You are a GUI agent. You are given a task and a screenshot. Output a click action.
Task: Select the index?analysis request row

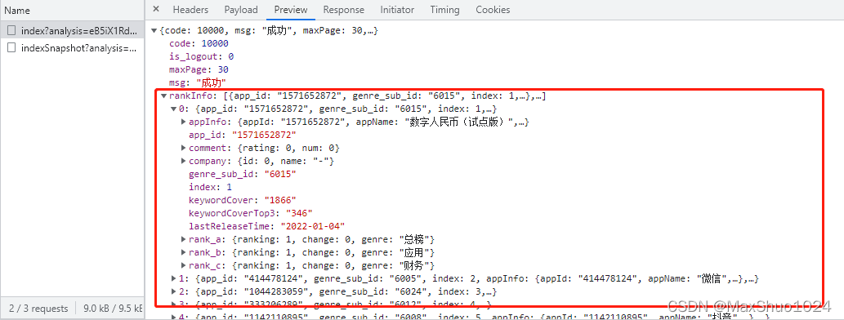(72, 31)
